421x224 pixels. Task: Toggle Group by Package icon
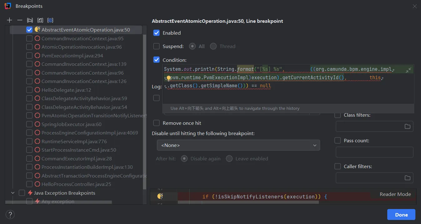tap(30, 20)
